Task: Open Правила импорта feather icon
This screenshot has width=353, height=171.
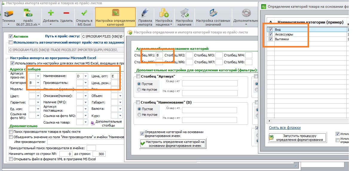Action: click(x=145, y=13)
